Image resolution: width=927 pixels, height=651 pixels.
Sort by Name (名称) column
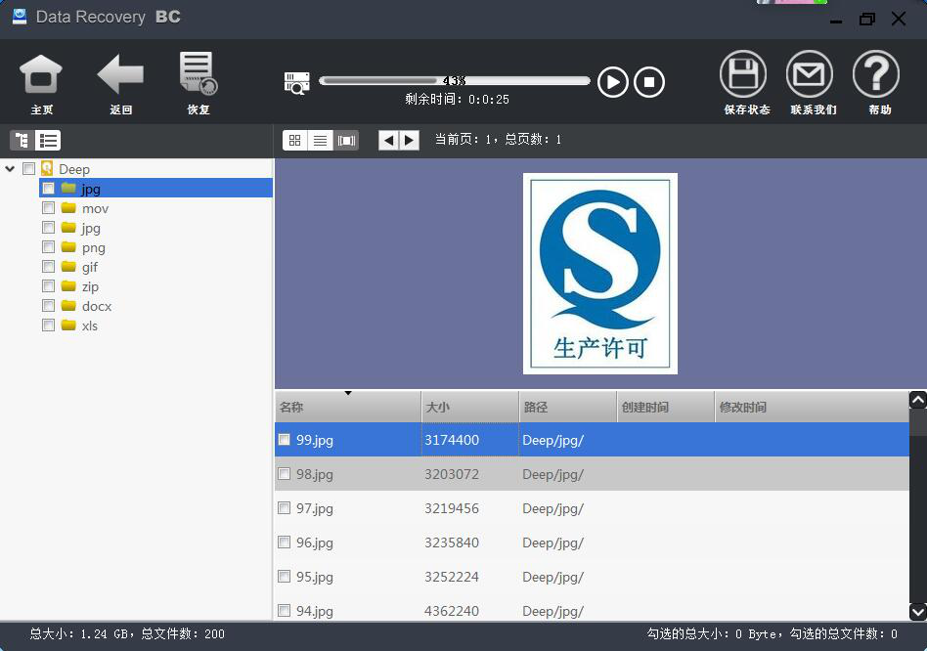348,407
